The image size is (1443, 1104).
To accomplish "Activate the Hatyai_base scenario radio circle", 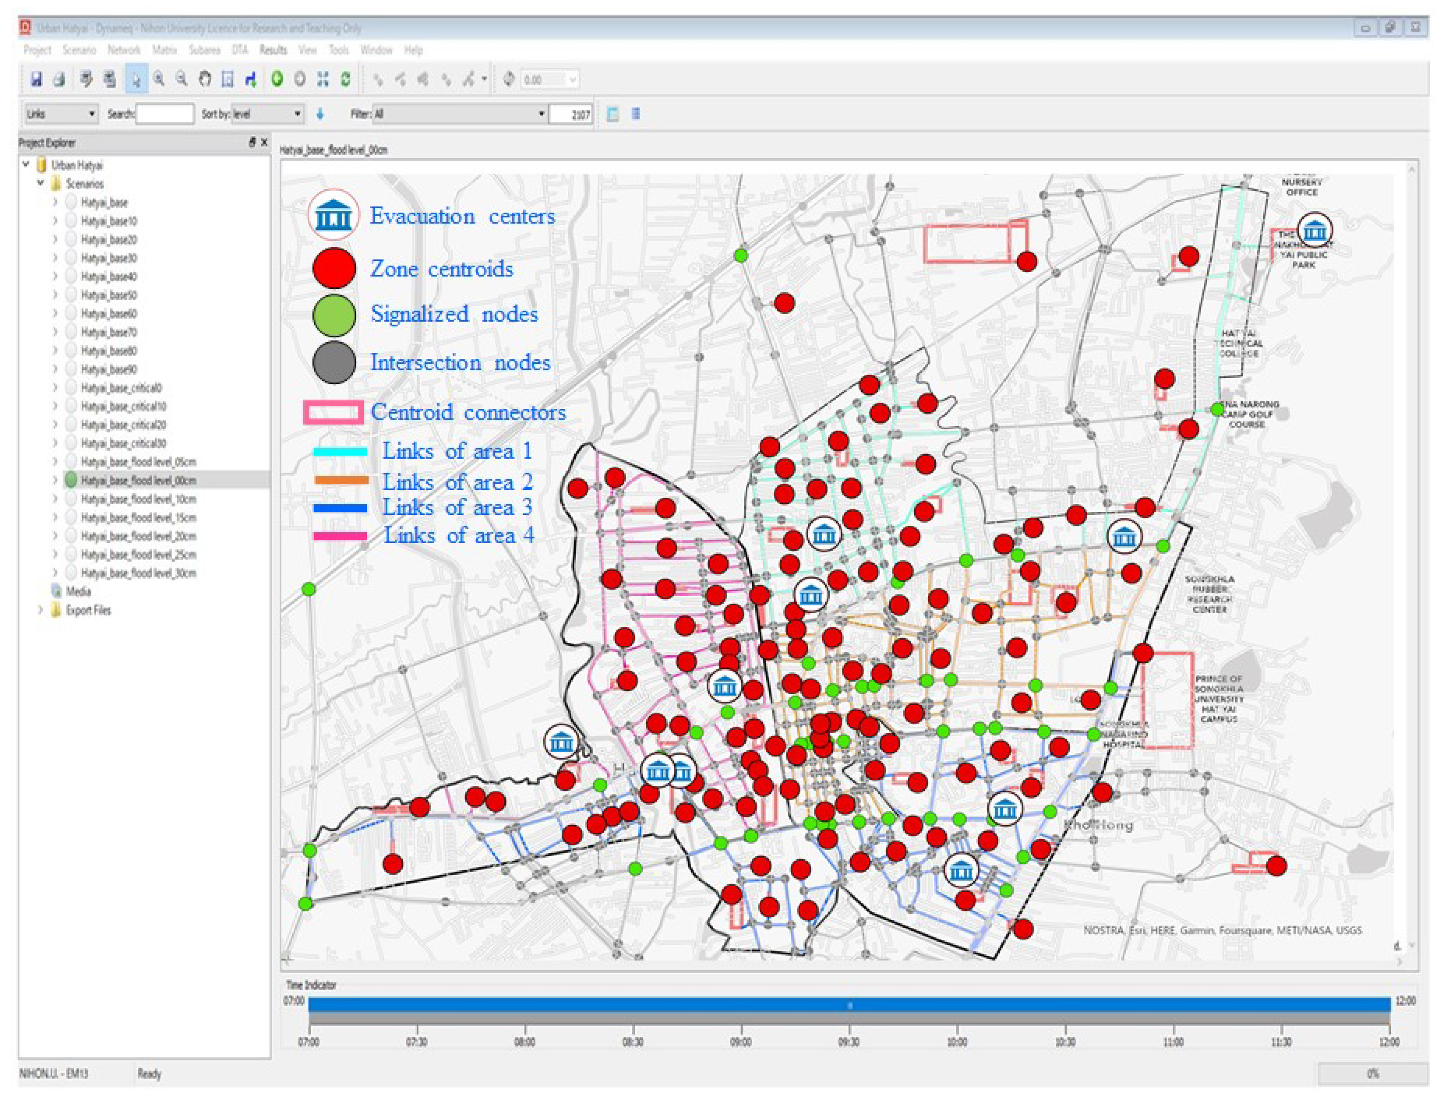I will (x=71, y=203).
